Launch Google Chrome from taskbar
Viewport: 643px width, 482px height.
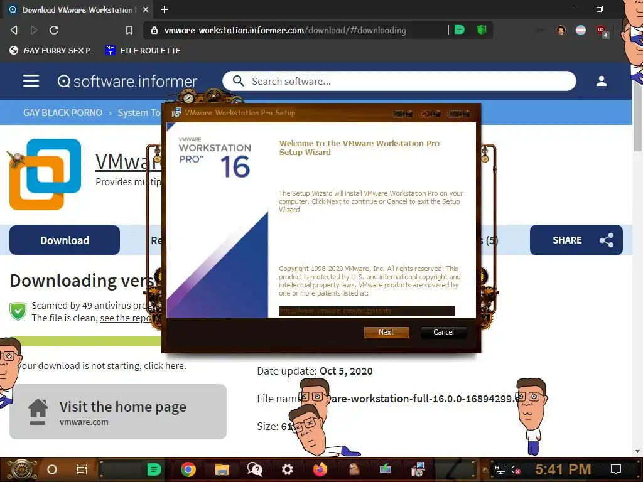[x=188, y=469]
